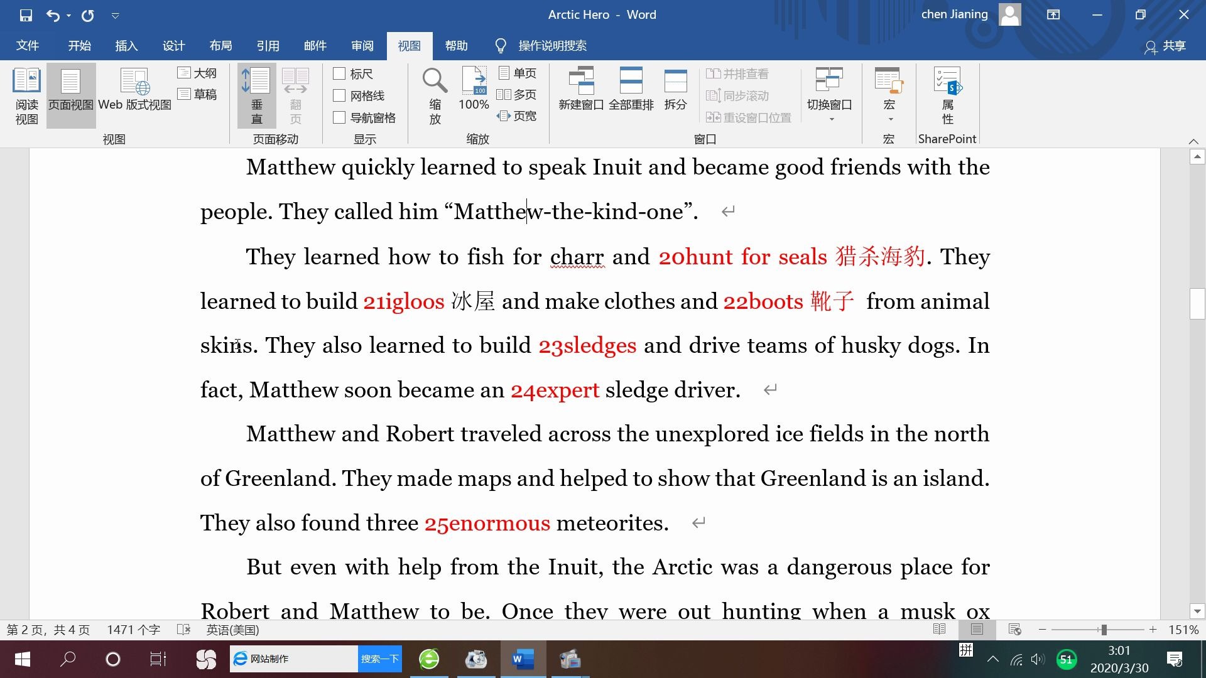Undo the last action

(53, 15)
